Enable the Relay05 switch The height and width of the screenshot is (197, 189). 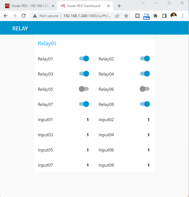pyautogui.click(x=84, y=89)
